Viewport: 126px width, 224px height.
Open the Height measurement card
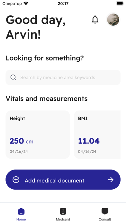(x=38, y=135)
